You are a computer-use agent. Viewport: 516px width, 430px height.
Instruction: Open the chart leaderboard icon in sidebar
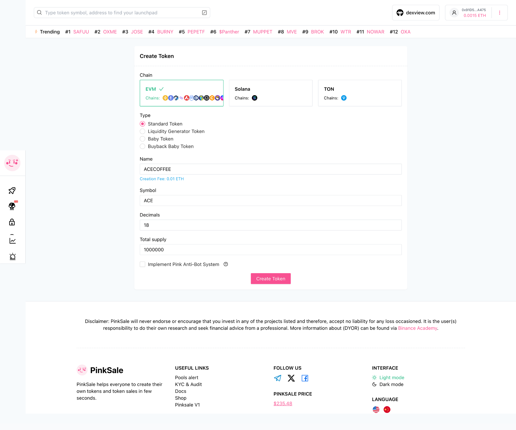click(12, 240)
